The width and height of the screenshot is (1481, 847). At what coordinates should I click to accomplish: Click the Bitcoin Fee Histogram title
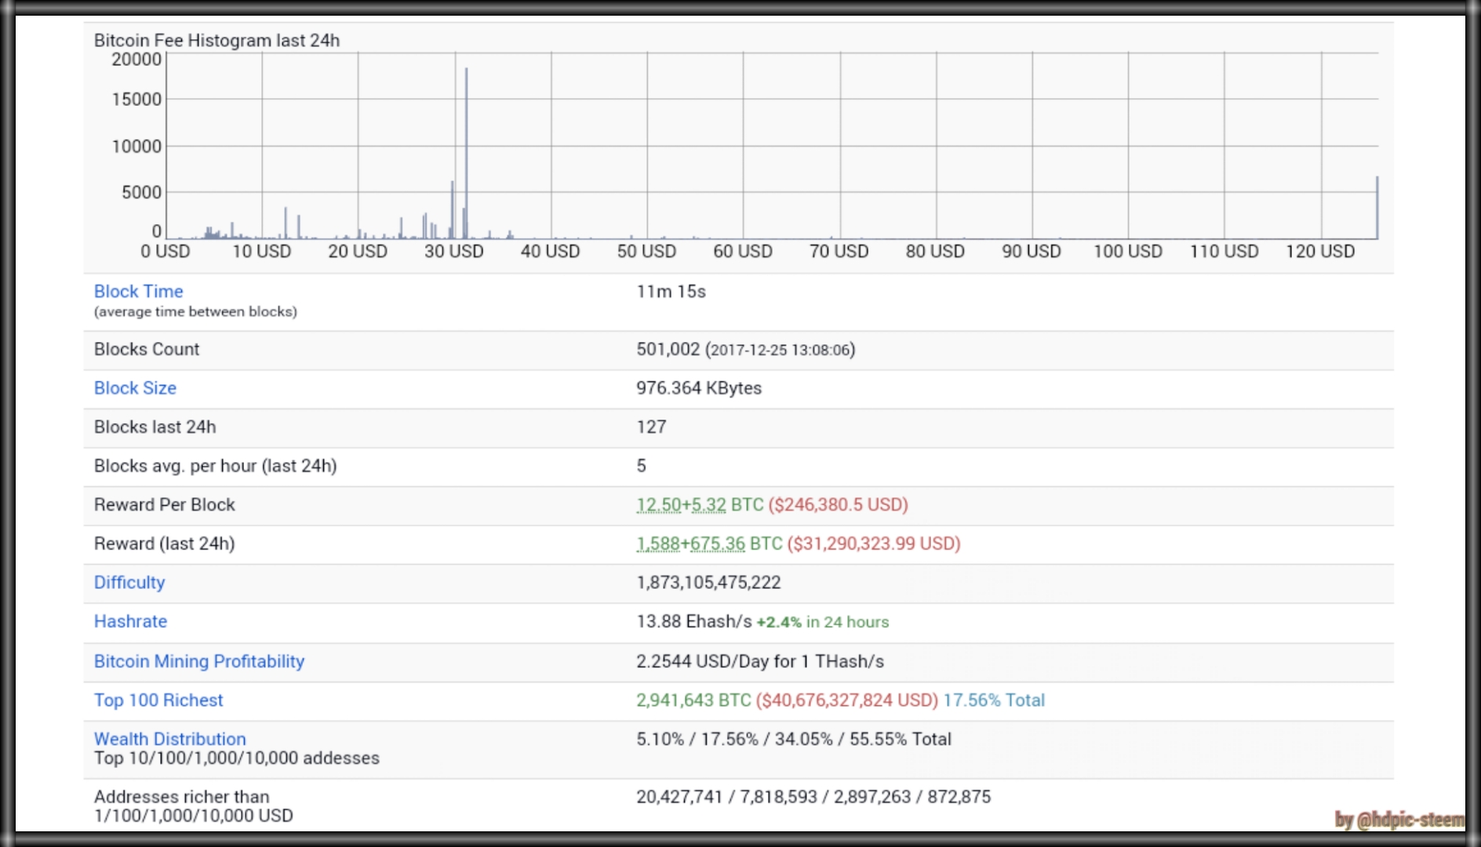[217, 40]
